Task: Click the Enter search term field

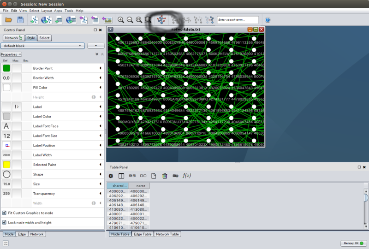Action: click(238, 20)
